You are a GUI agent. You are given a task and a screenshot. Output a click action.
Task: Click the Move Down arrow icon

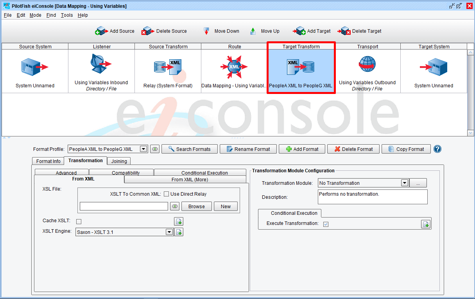(206, 31)
